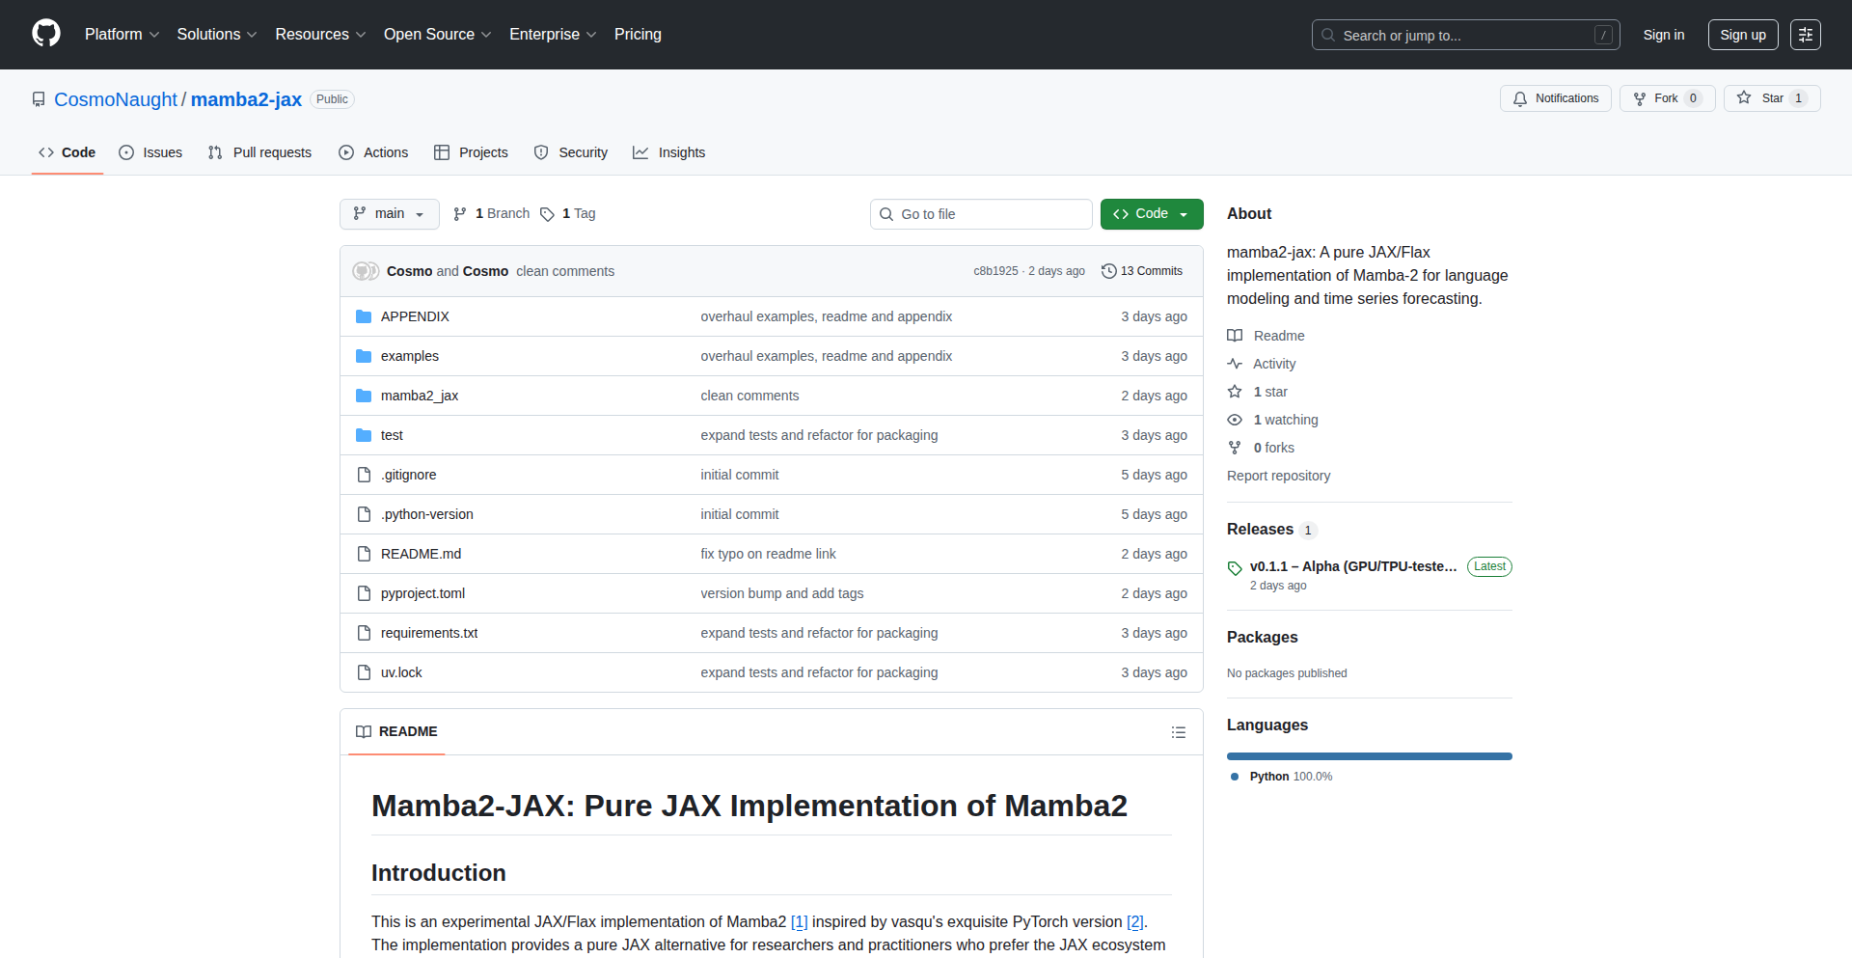Click the Sign up button
The height and width of the screenshot is (958, 1852).
1742,34
